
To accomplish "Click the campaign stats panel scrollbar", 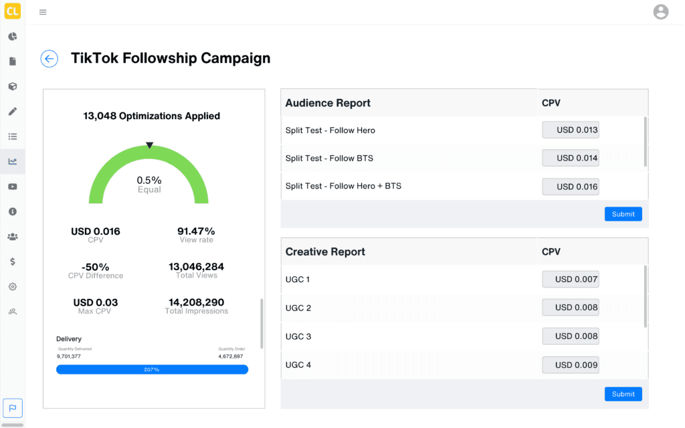I will [x=262, y=324].
